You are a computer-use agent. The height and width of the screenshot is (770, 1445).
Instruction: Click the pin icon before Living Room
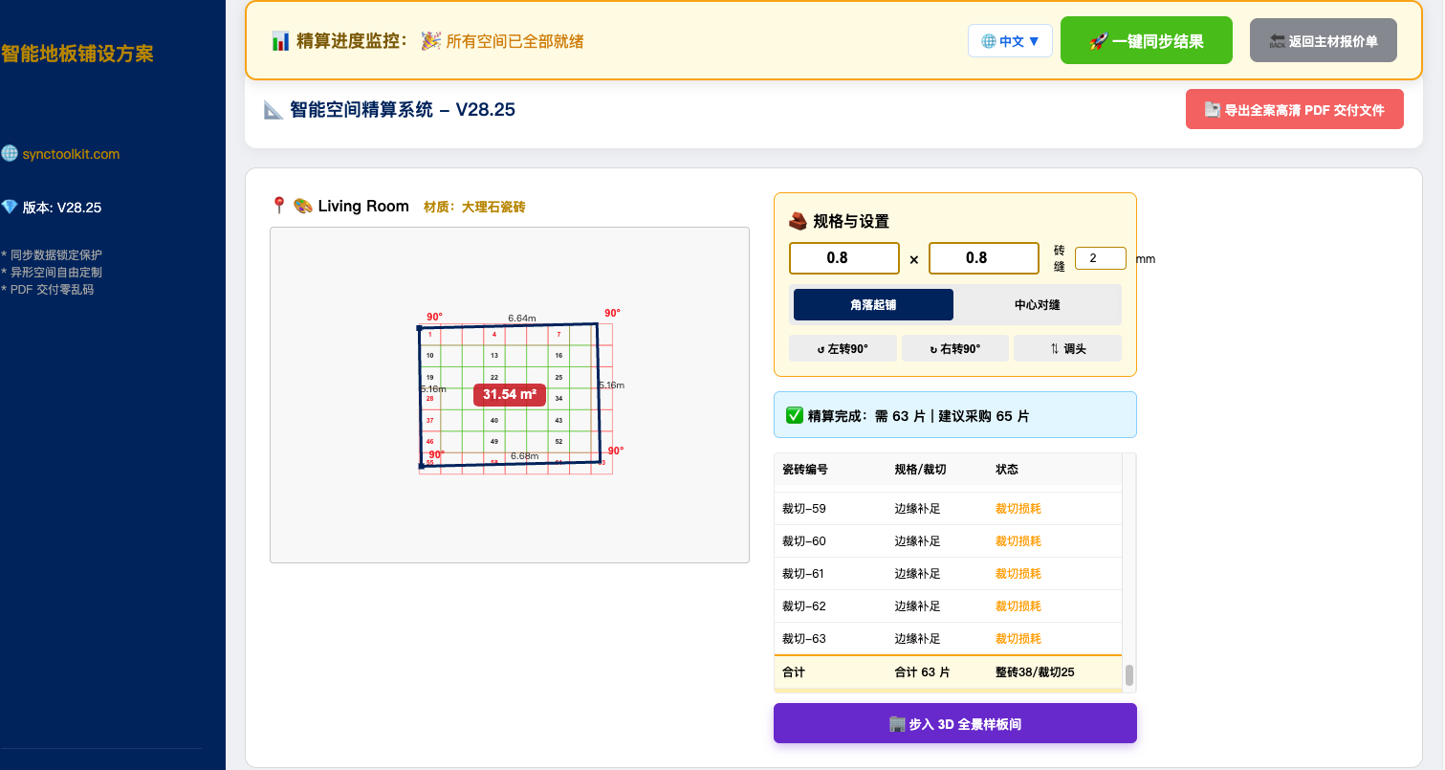click(x=279, y=206)
